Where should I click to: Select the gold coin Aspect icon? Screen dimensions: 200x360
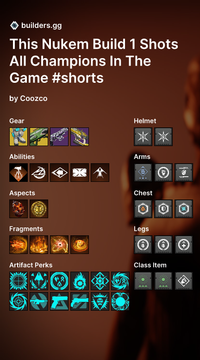click(39, 209)
